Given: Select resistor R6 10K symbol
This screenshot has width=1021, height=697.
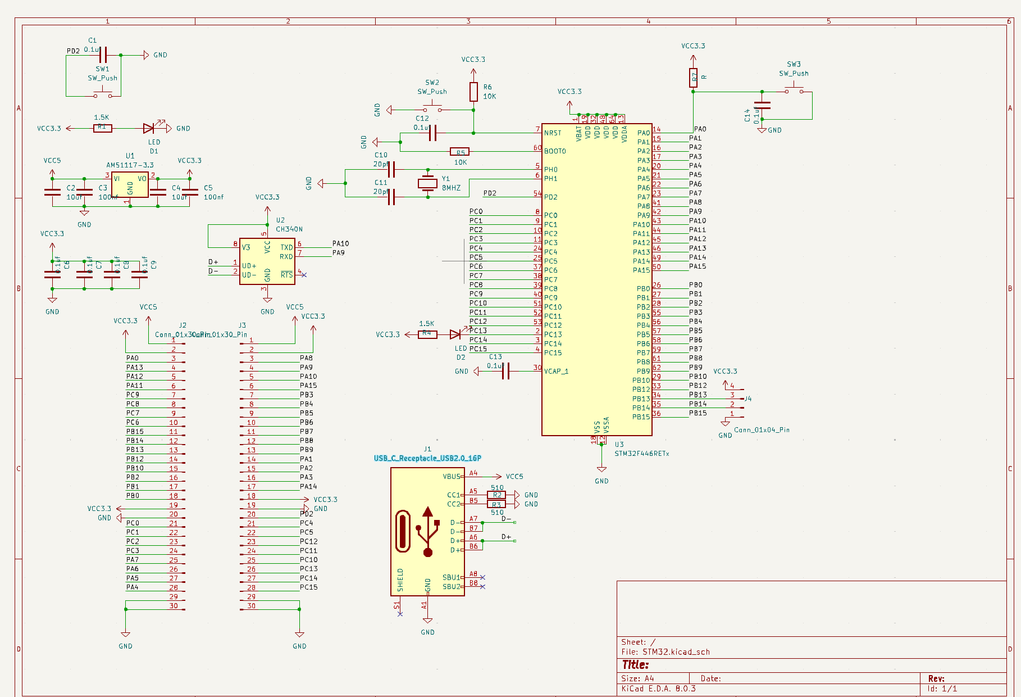Looking at the screenshot, I should (473, 92).
